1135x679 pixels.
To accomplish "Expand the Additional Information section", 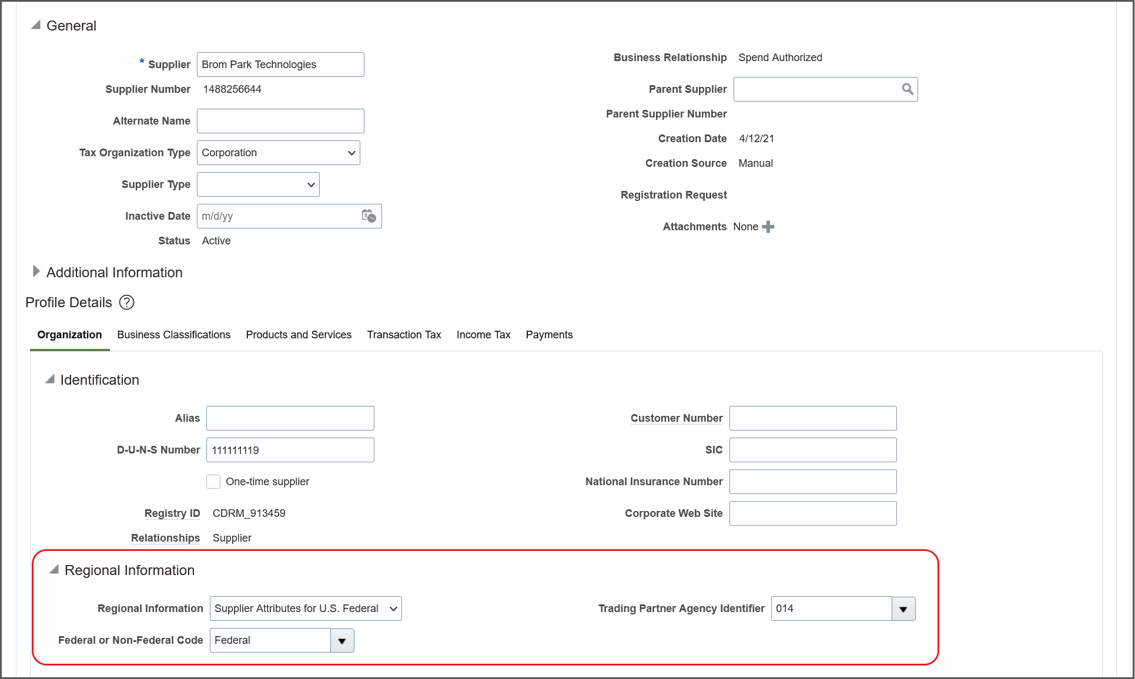I will click(36, 271).
